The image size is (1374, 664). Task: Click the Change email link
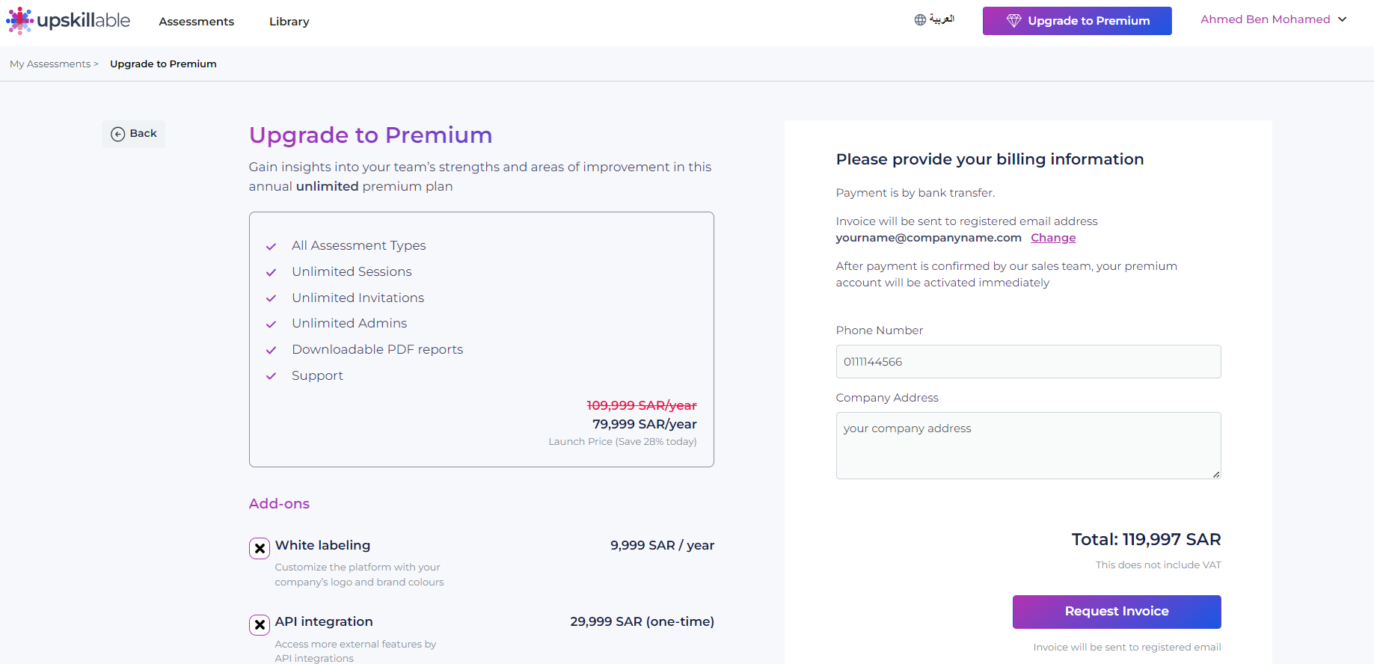(1053, 238)
